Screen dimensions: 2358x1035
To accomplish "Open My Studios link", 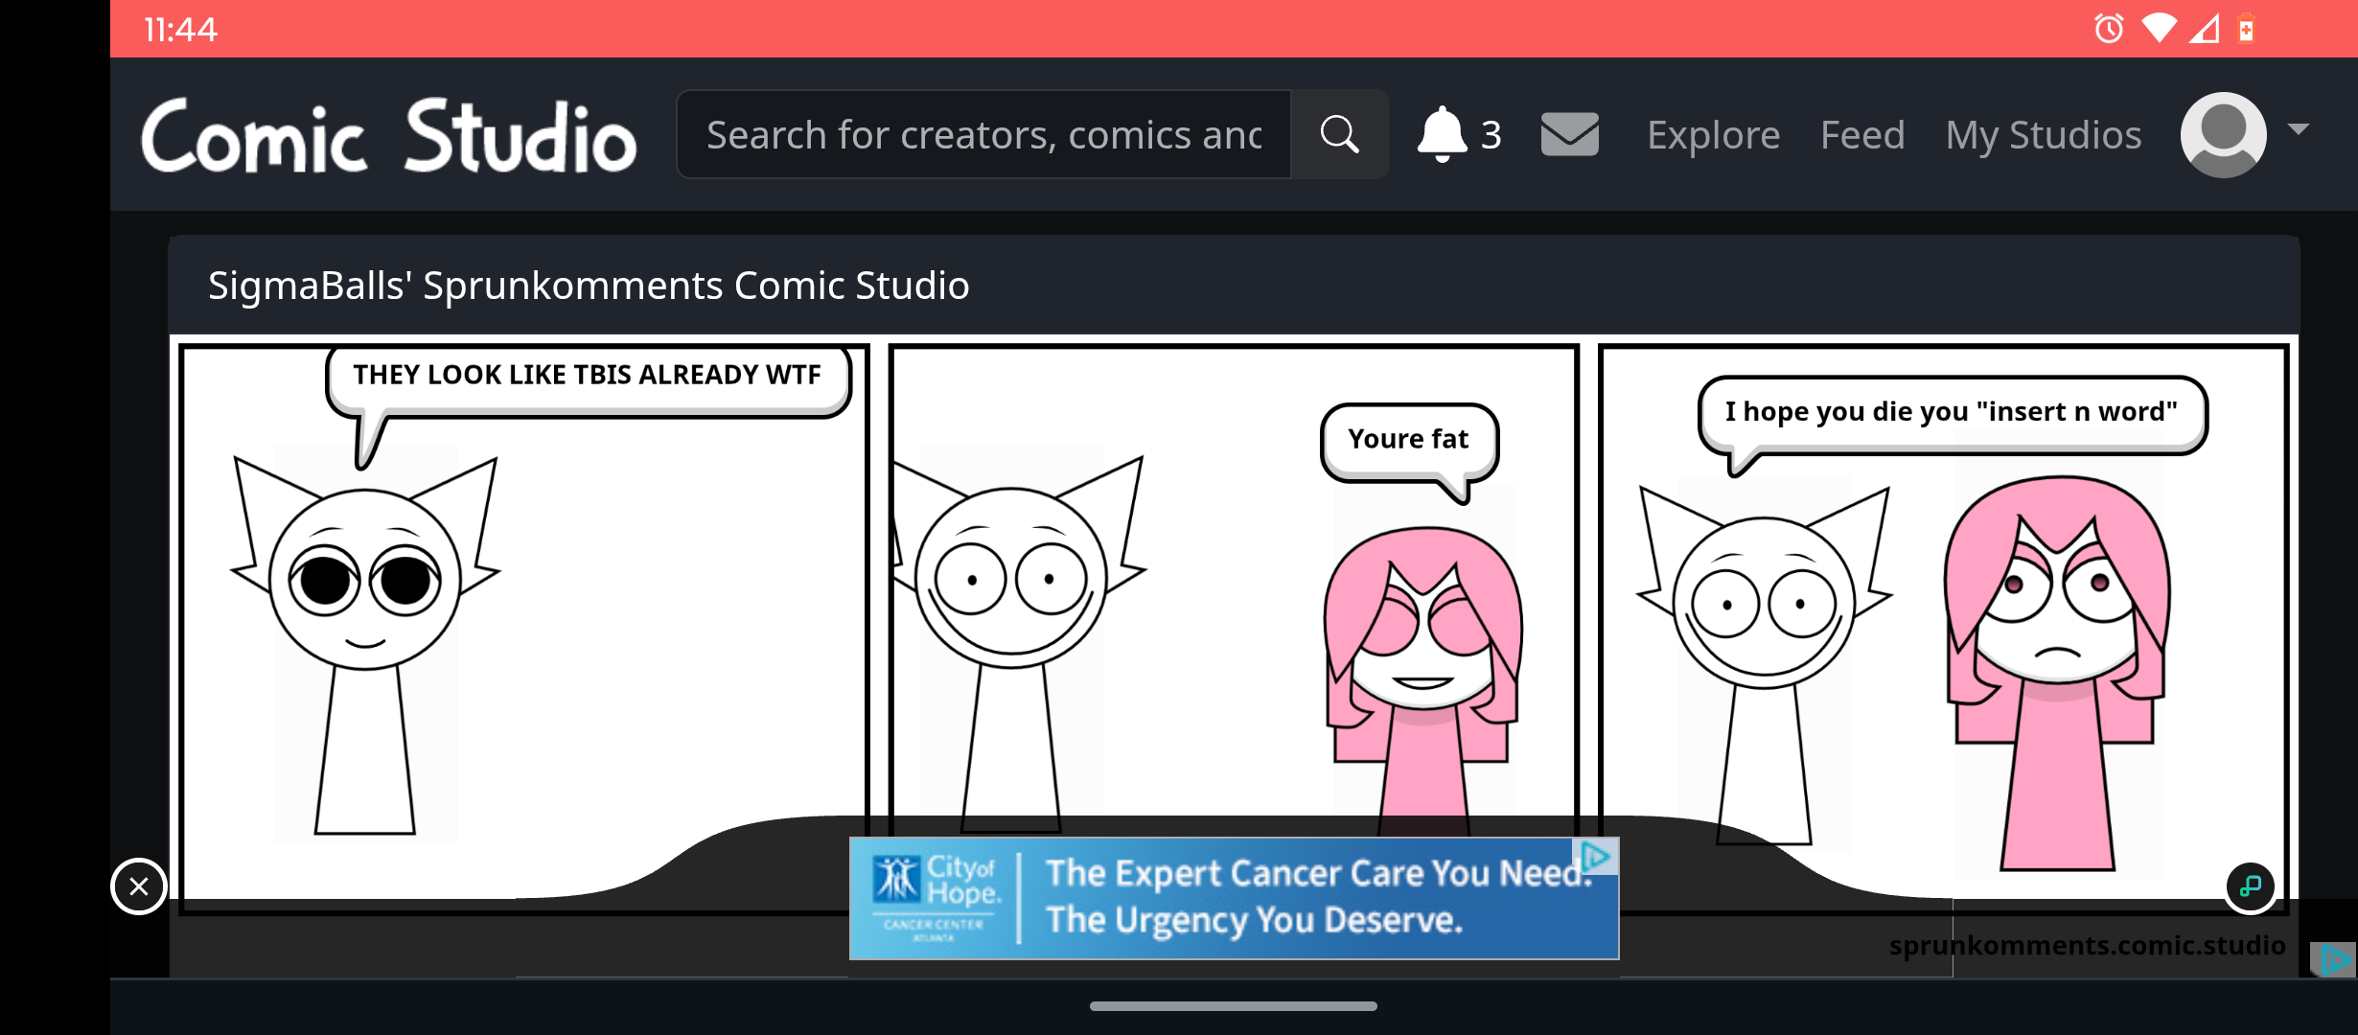I will tap(2043, 135).
